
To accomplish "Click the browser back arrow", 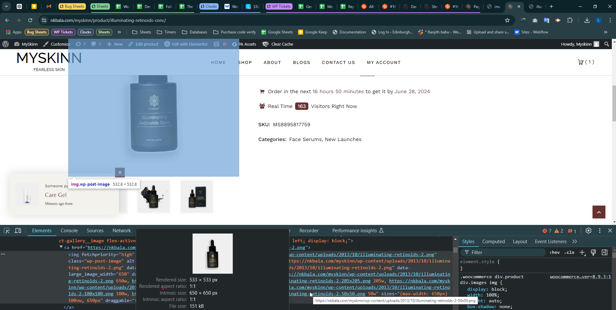I will 7,20.
